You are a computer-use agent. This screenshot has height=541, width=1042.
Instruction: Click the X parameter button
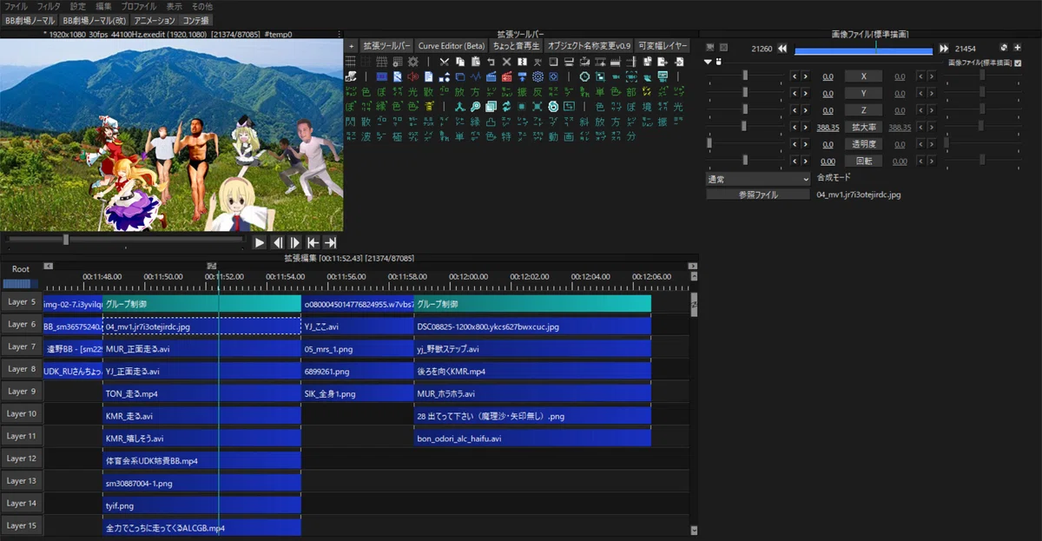tap(863, 76)
